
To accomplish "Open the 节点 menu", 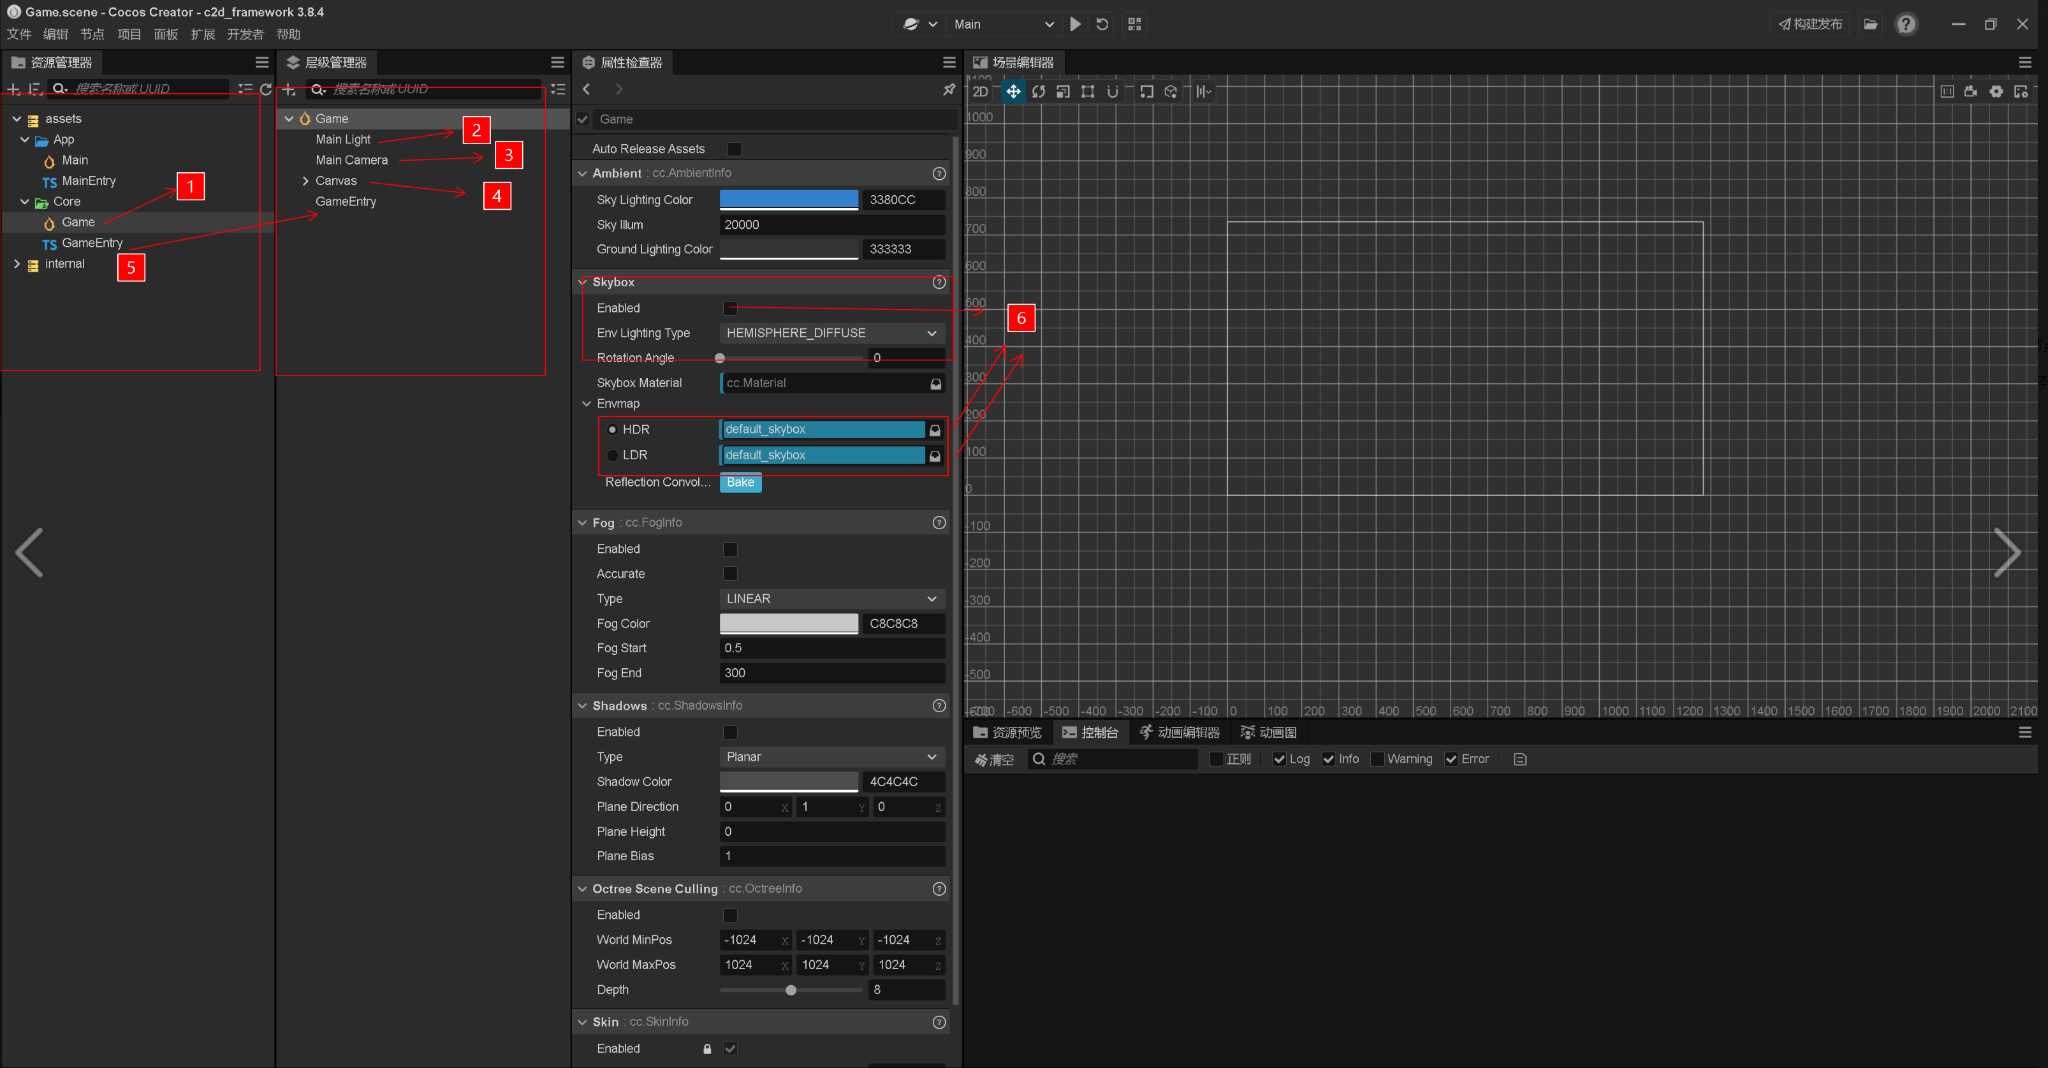I will [x=92, y=34].
